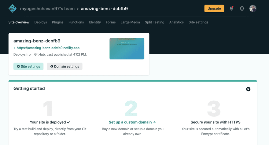This screenshot has height=145, width=269.
Task: Switch to the Plugins tab
Action: click(x=58, y=22)
